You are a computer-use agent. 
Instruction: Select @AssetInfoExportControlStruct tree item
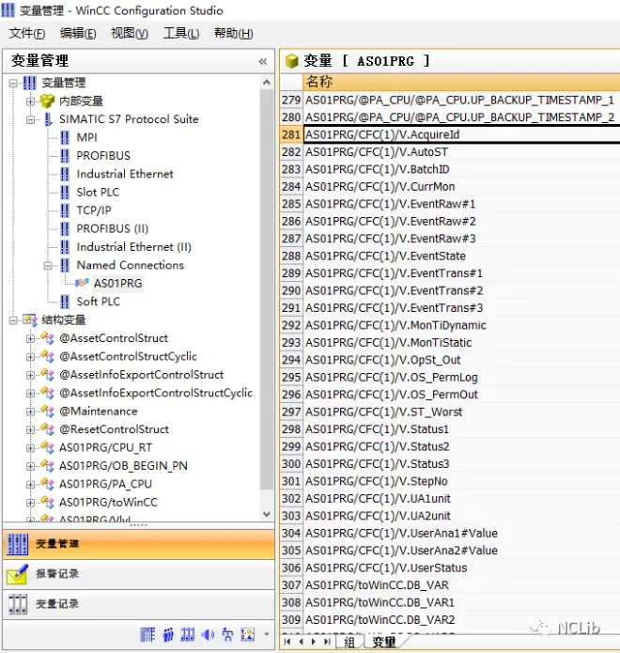point(142,375)
